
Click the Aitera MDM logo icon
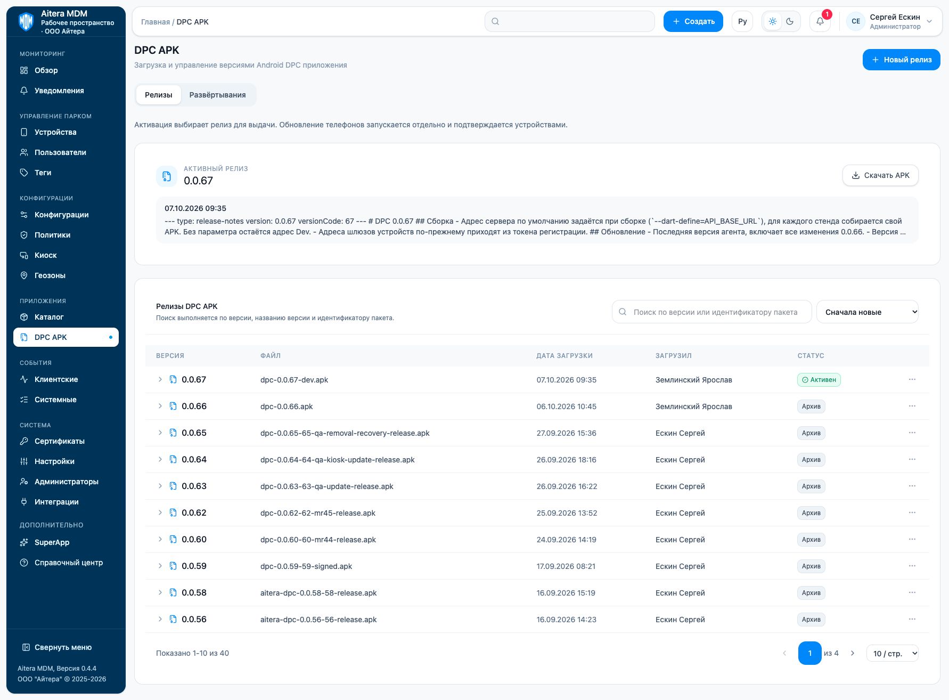coord(26,21)
